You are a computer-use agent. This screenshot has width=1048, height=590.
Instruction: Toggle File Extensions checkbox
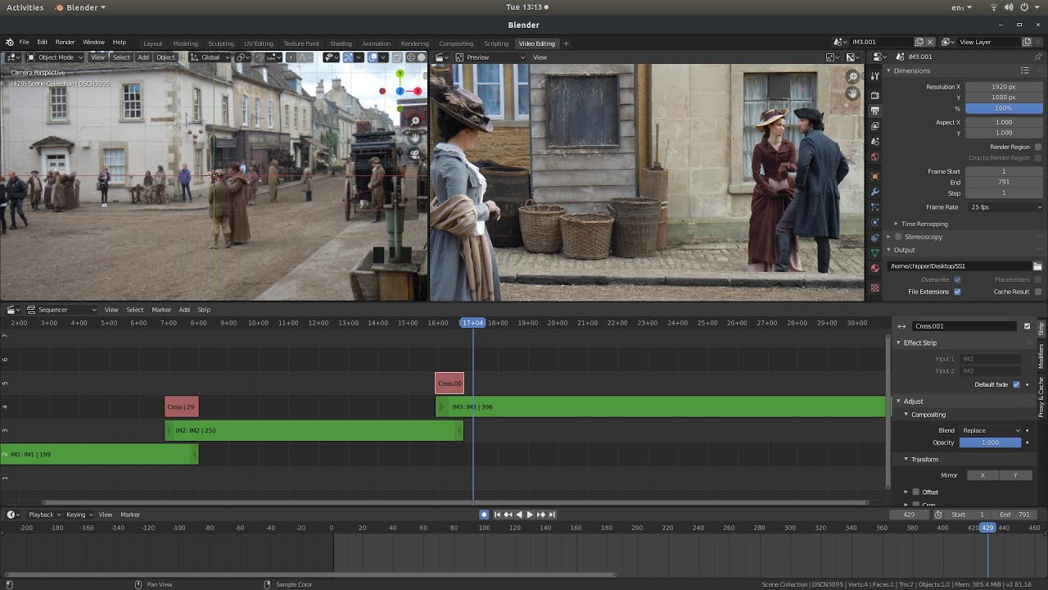[x=957, y=292]
